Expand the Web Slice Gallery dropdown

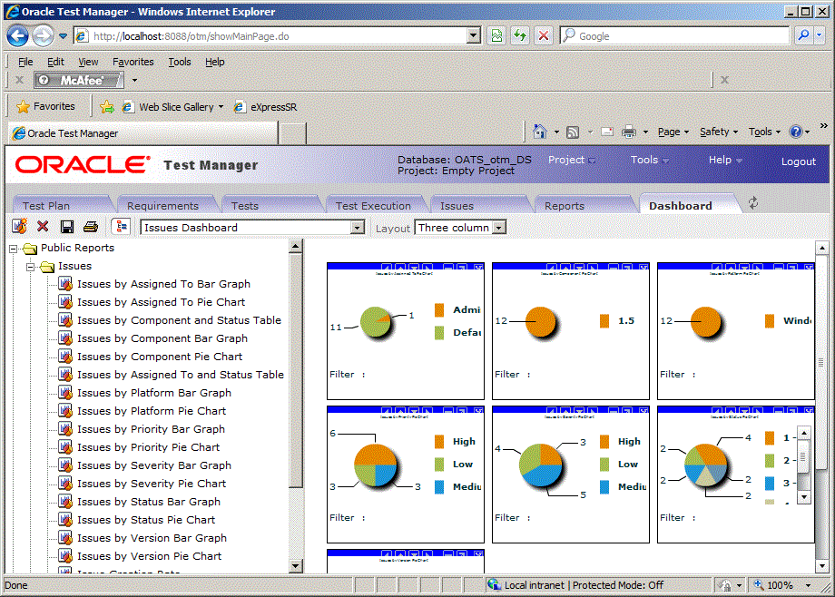pos(221,107)
